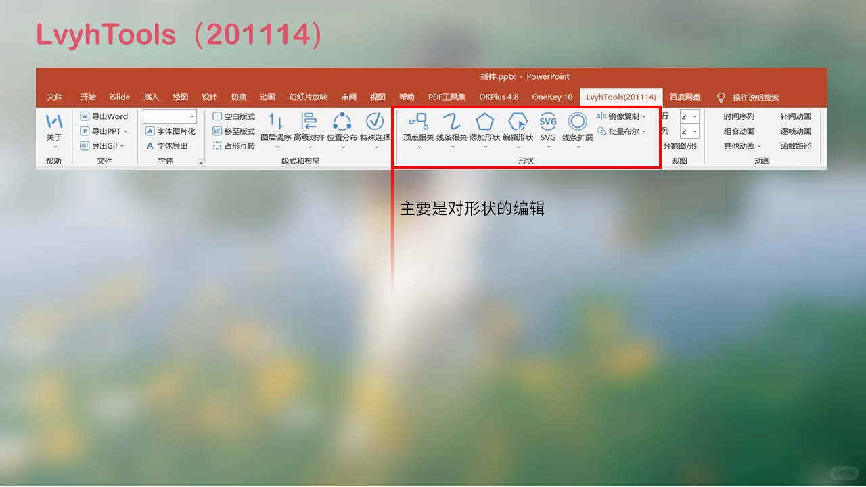Switch to the PDF工具集 tab
This screenshot has height=487, width=866.
click(447, 97)
